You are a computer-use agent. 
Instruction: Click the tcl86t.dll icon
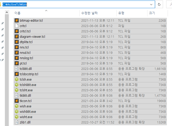[17, 69]
